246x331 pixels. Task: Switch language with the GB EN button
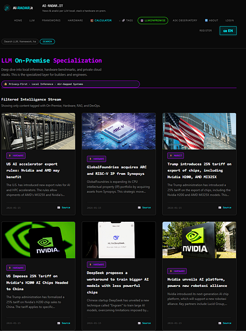point(228,30)
